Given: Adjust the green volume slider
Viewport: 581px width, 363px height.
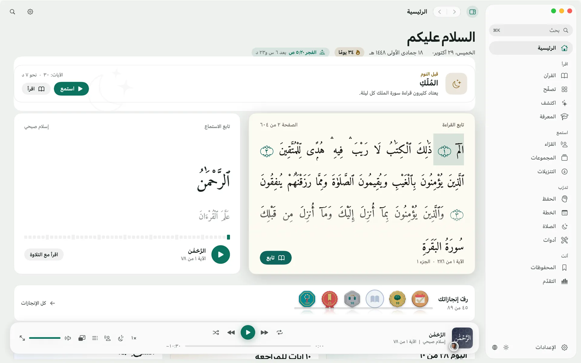Looking at the screenshot, I should [45, 338].
